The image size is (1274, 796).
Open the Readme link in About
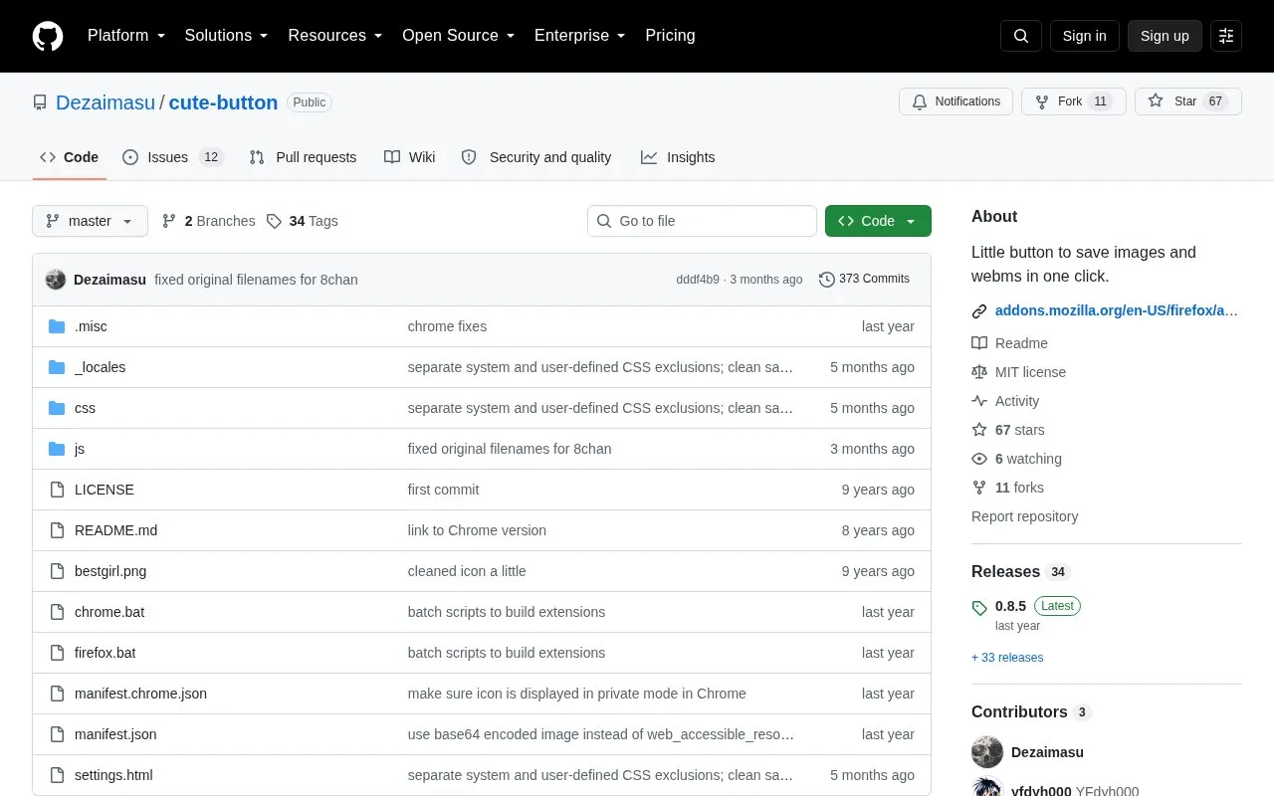point(1009,343)
